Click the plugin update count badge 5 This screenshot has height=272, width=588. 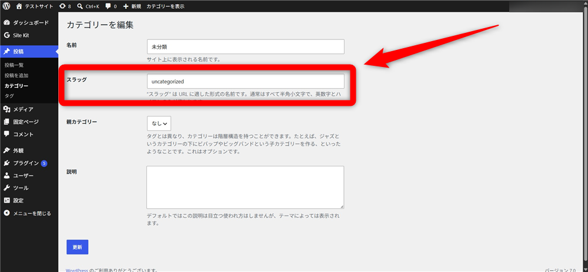click(44, 163)
